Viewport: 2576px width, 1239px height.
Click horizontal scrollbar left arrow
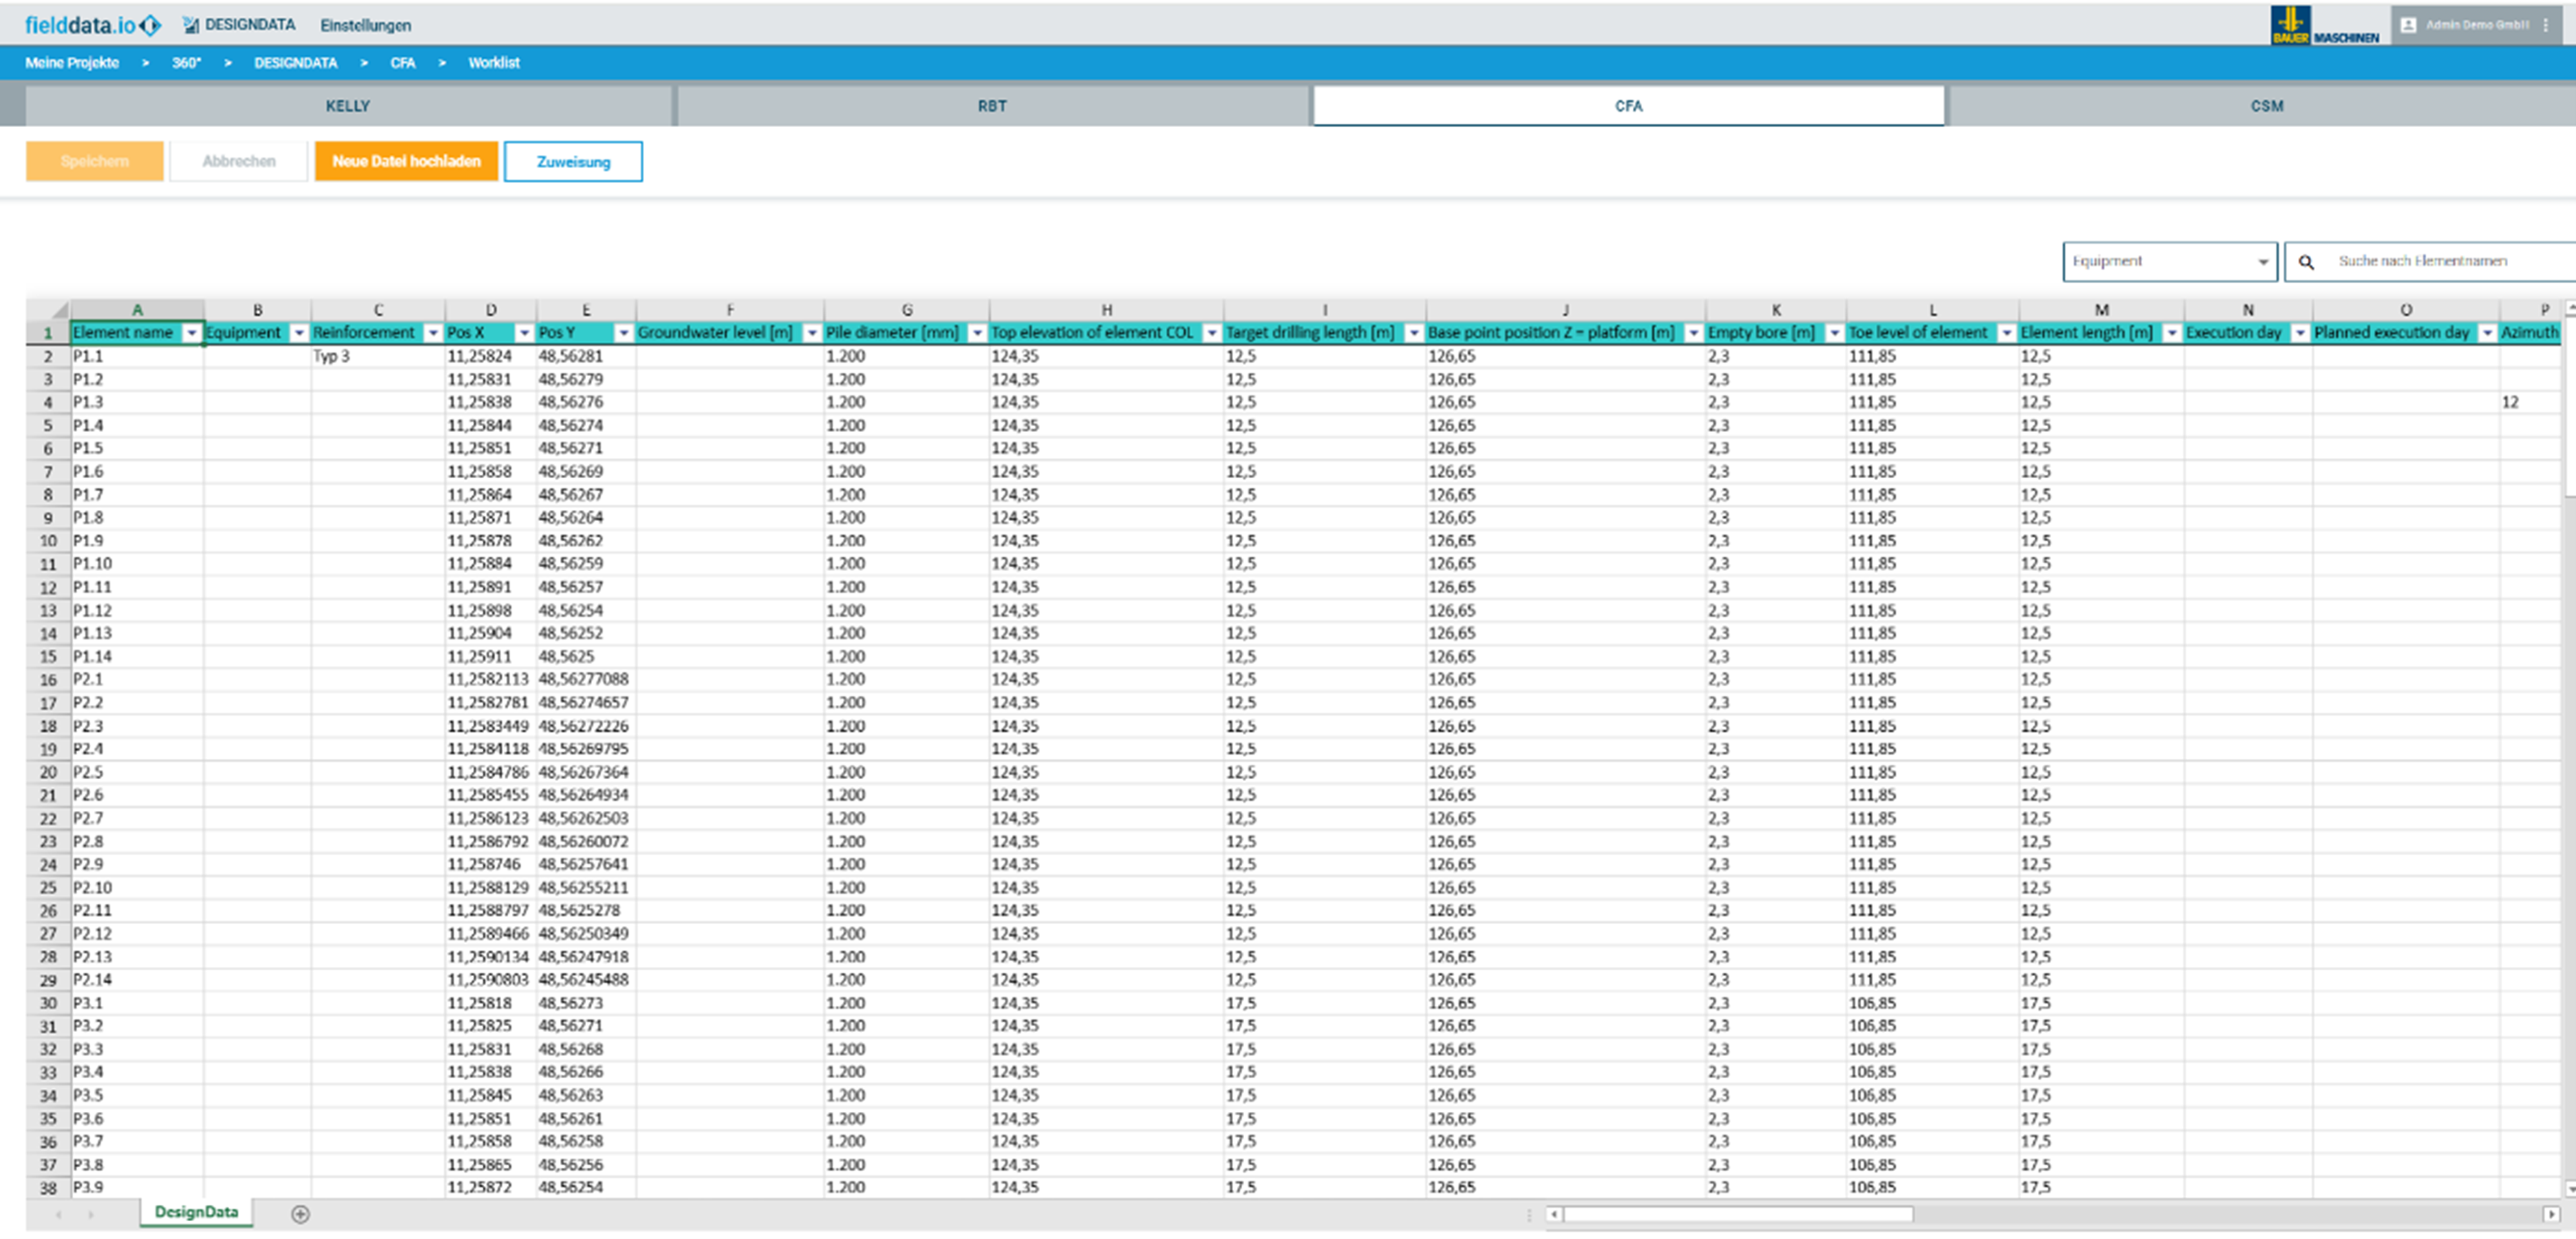pyautogui.click(x=1554, y=1214)
